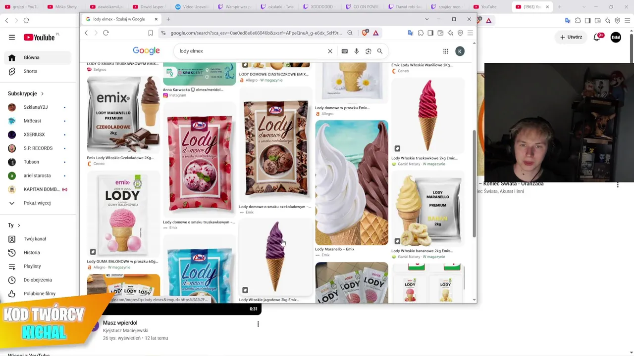634x356 pixels.
Task: Open the Google apps grid
Action: tap(446, 51)
